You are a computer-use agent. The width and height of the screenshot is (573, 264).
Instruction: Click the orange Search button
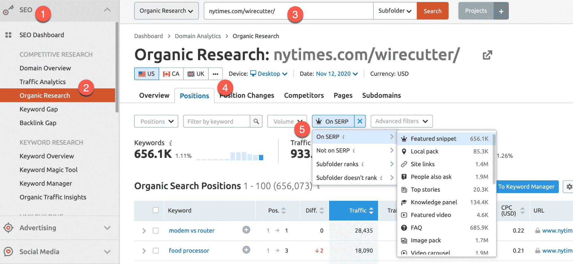432,11
